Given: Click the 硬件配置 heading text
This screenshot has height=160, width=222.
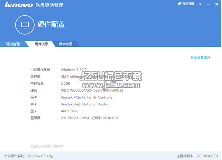Looking at the screenshot, I should 51,24.
